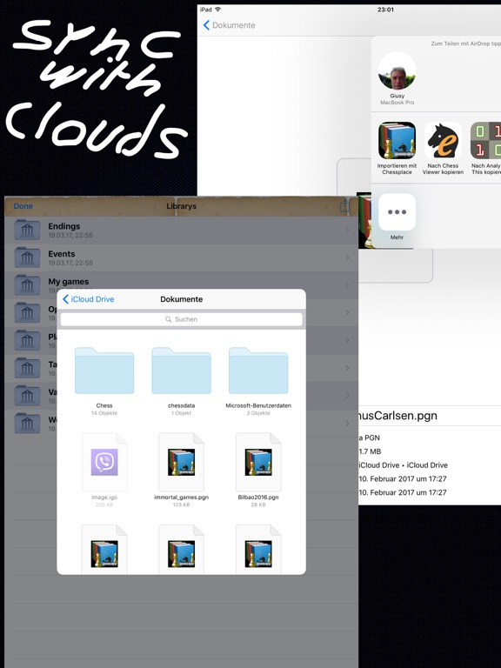Viewport: 501px width, 668px height.
Task: Open the Endings library folder icon
Action: click(27, 230)
